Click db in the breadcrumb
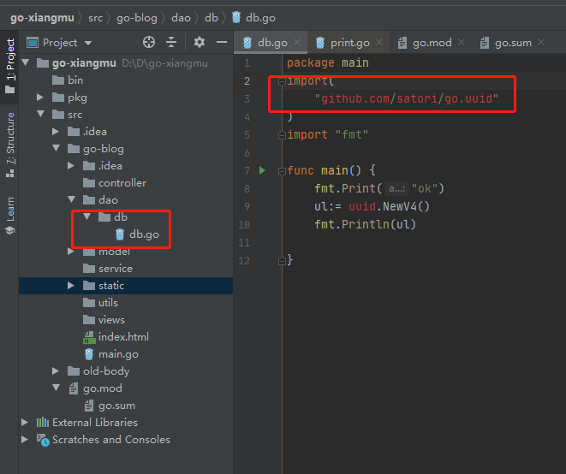The width and height of the screenshot is (566, 474). coord(212,18)
